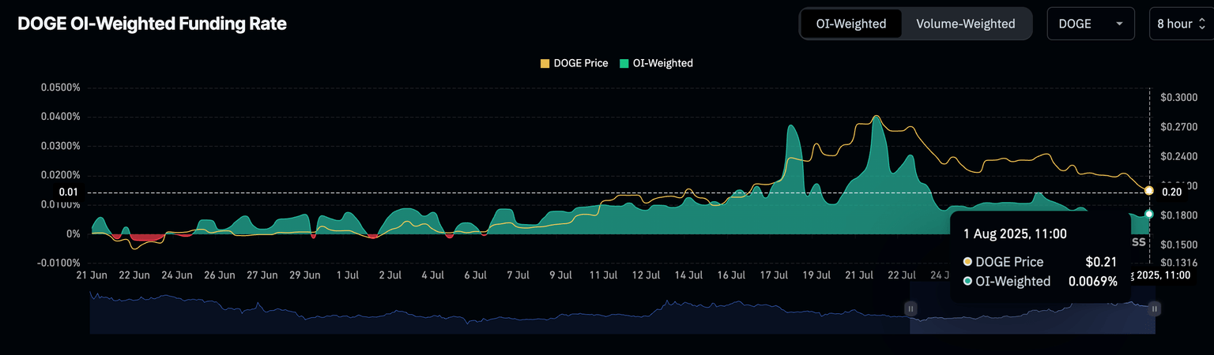Click the -0.0100% axis label
Image resolution: width=1214 pixels, height=355 pixels.
coord(59,263)
